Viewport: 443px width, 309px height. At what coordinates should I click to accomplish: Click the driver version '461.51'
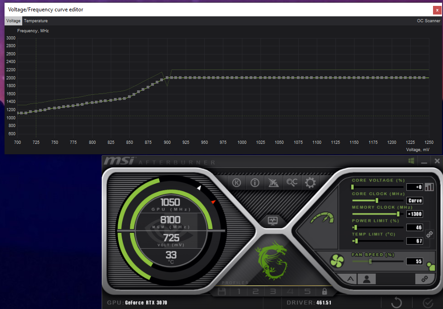point(324,303)
